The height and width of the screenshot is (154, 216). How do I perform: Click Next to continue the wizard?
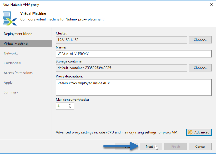151,147
